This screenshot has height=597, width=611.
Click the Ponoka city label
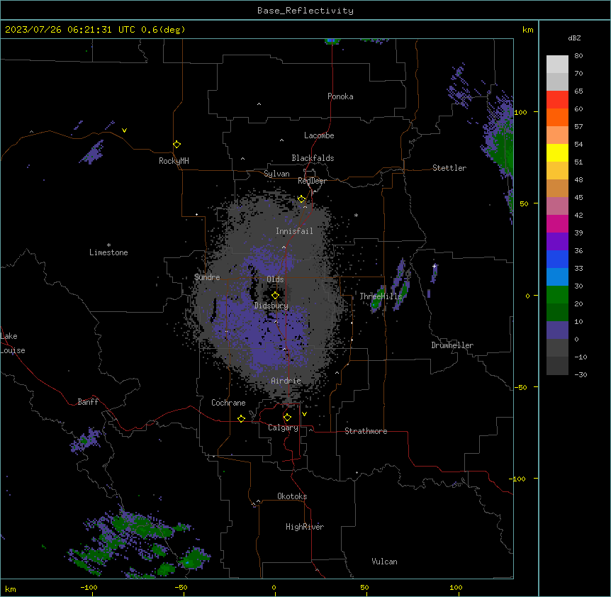[340, 96]
